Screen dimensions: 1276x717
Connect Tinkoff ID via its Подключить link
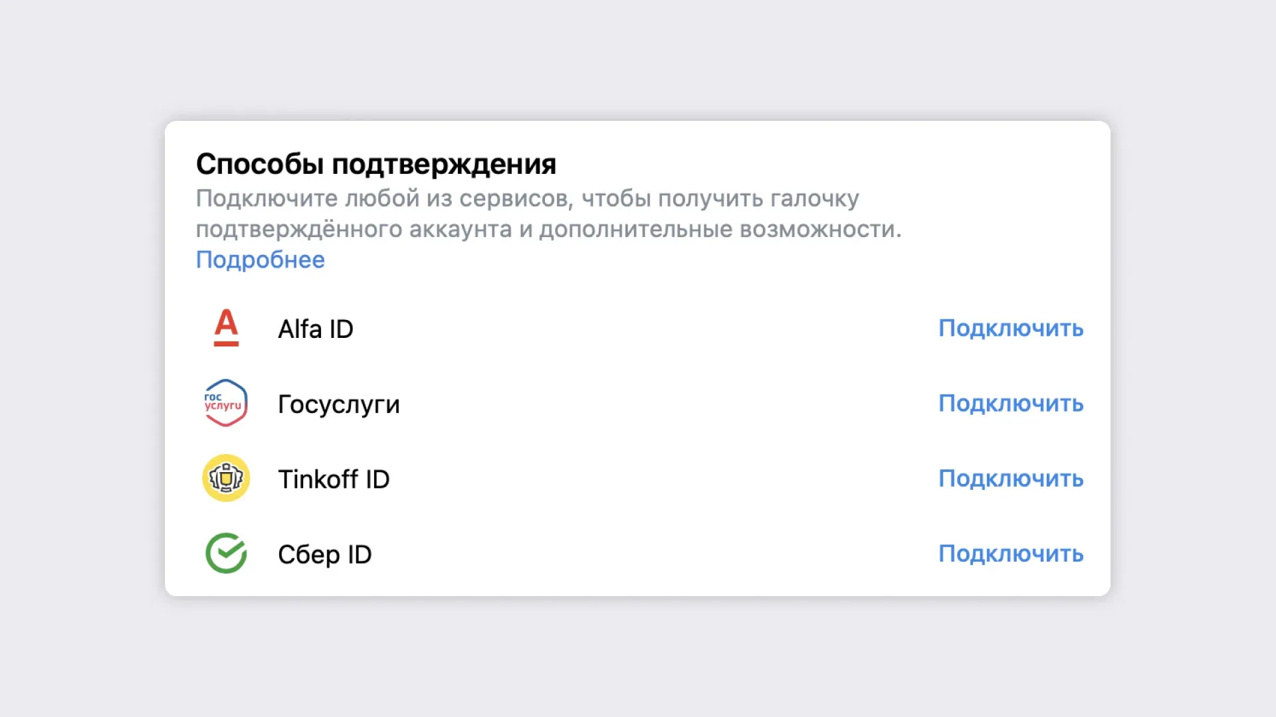(x=1011, y=478)
